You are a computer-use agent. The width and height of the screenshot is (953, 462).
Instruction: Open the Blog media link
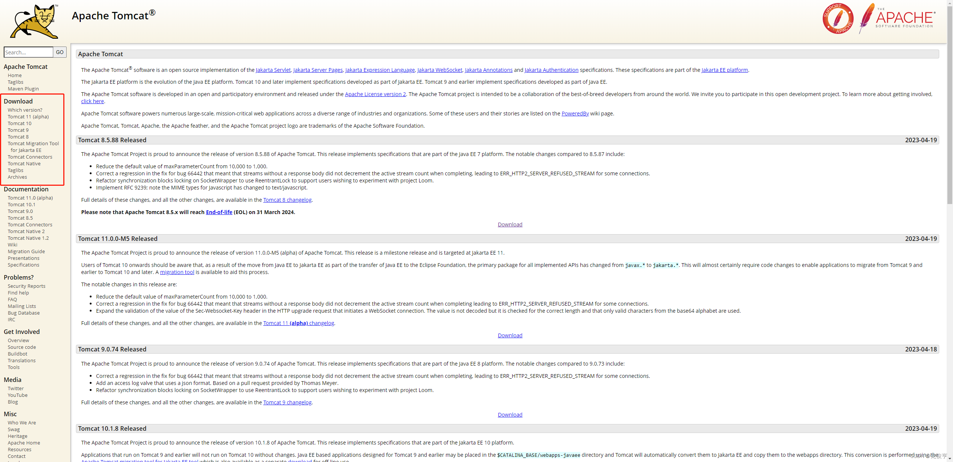(x=13, y=402)
